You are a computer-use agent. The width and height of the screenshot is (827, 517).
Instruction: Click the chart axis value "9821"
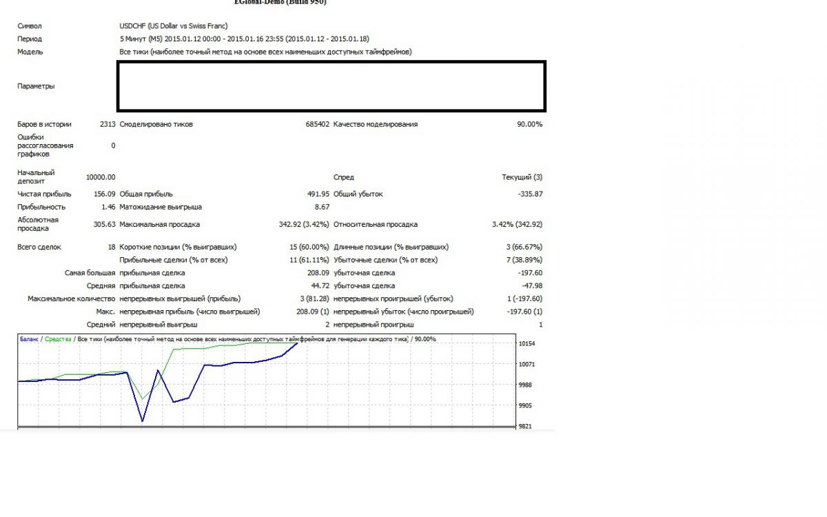pyautogui.click(x=525, y=427)
